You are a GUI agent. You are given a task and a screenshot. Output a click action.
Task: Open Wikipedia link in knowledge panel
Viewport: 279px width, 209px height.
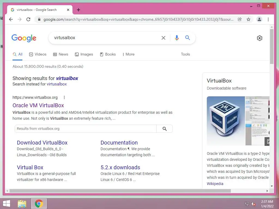215,184
